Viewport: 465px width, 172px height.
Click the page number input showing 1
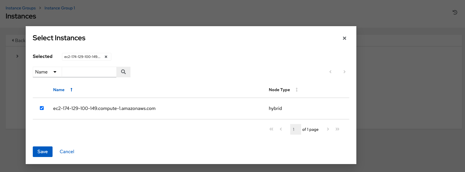point(295,129)
